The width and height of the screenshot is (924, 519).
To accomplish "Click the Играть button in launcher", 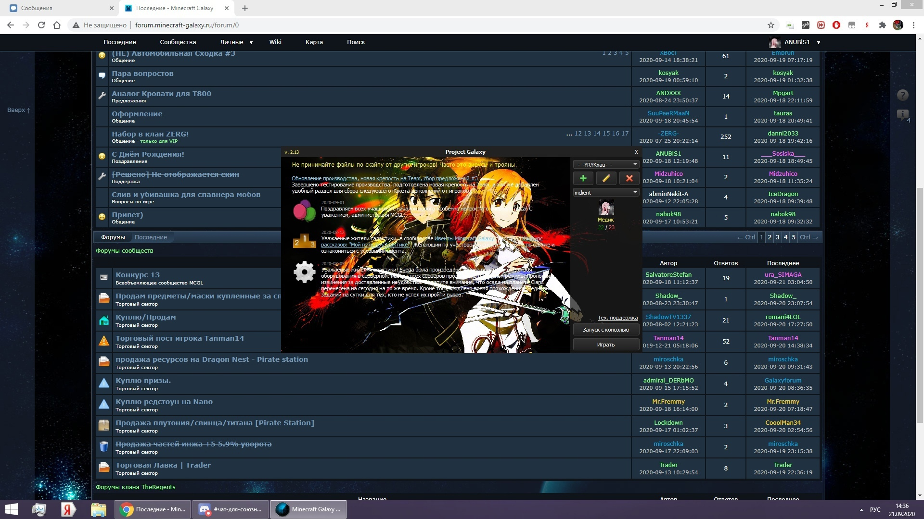I will (606, 345).
